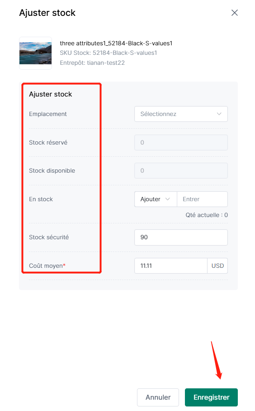Click Annuler to cancel changes
Image resolution: width=255 pixels, height=411 pixels.
[158, 397]
